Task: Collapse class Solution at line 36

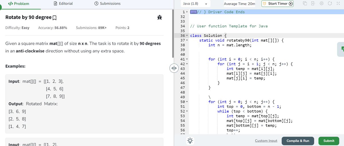Action: pos(187,35)
